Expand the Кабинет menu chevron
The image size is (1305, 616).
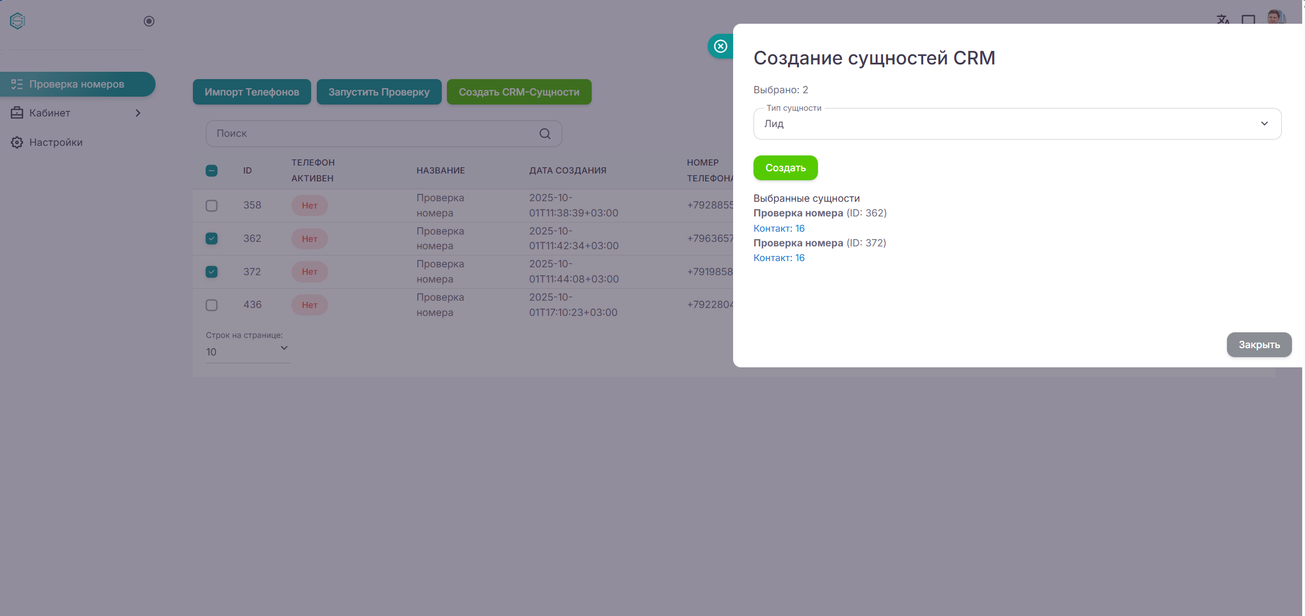pyautogui.click(x=138, y=113)
